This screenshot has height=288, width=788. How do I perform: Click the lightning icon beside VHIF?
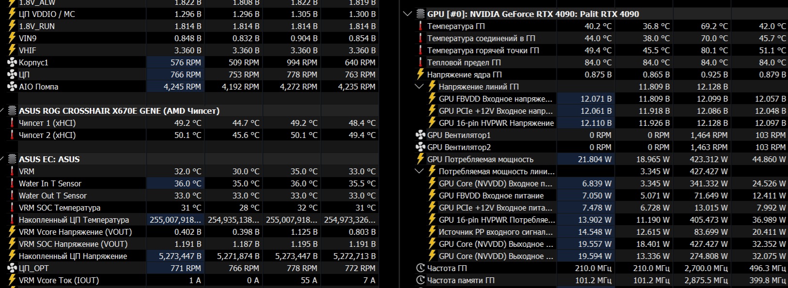pos(12,50)
